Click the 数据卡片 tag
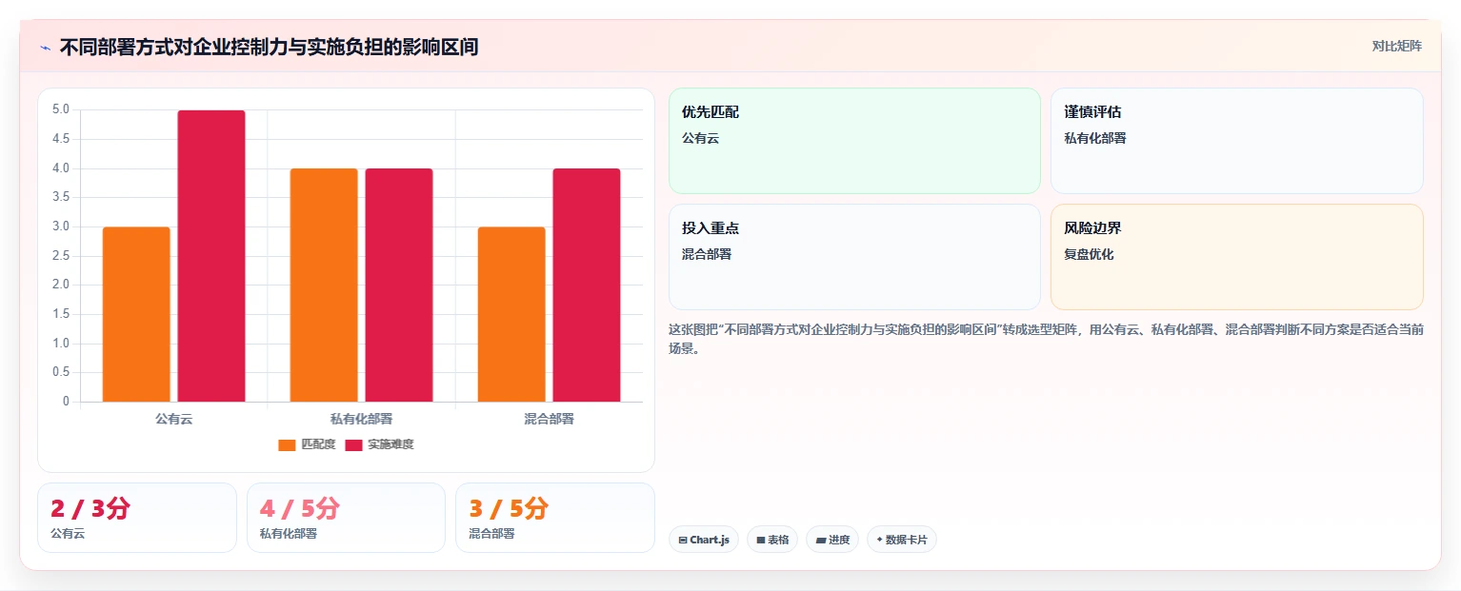 pos(902,540)
